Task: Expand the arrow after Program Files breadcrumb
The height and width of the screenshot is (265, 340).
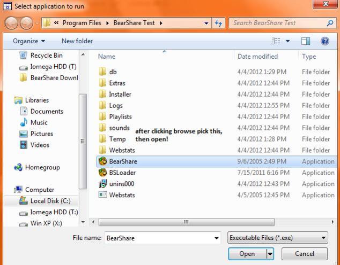Action: click(x=108, y=23)
